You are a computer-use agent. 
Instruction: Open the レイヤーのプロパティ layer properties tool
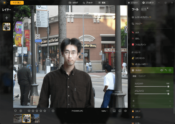click(x=141, y=17)
